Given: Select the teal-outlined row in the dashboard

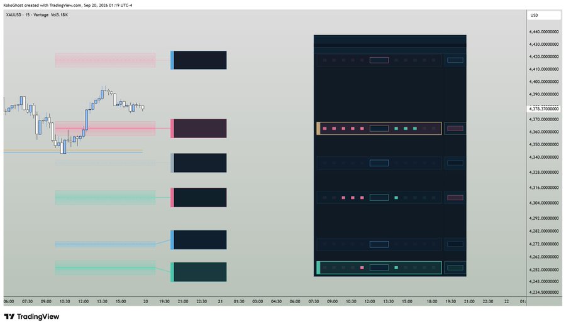Looking at the screenshot, I should click(x=379, y=267).
